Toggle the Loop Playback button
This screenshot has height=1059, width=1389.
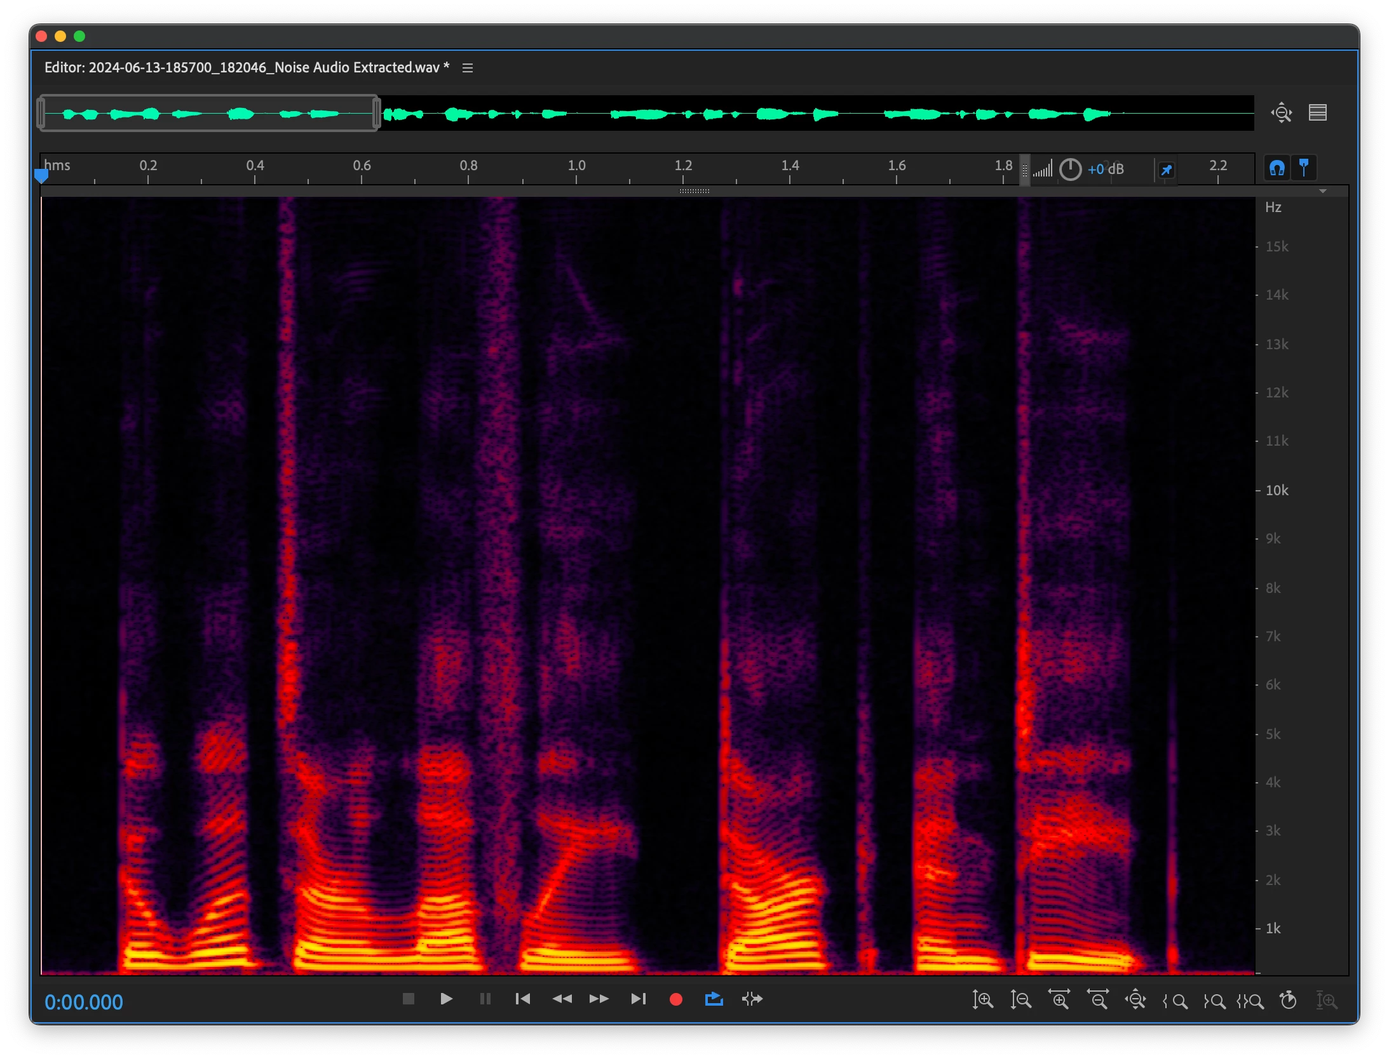point(714,999)
